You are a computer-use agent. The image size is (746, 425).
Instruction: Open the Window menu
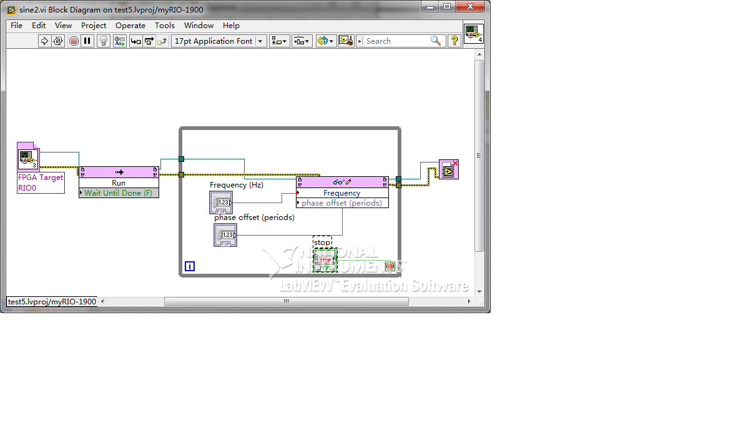pyautogui.click(x=199, y=26)
